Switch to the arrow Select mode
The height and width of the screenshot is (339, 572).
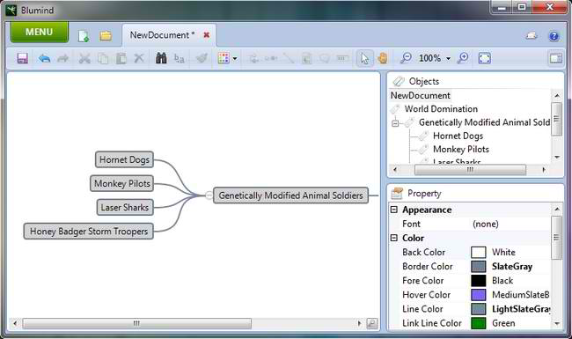pyautogui.click(x=364, y=58)
